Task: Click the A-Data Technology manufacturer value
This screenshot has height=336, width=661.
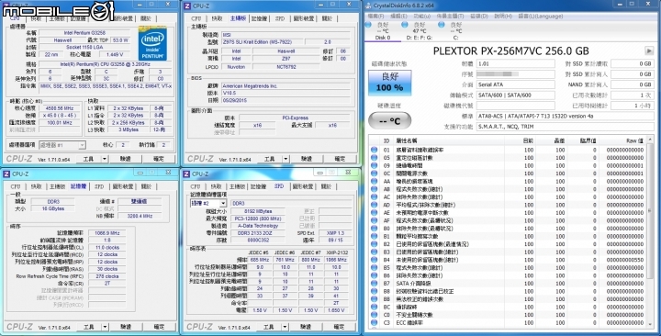Action: (258, 226)
